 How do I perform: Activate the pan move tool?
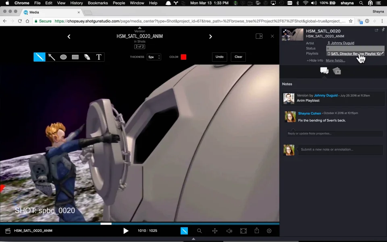click(x=215, y=231)
